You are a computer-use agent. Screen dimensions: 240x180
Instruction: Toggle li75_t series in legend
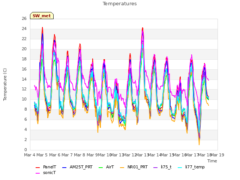(x=162, y=167)
